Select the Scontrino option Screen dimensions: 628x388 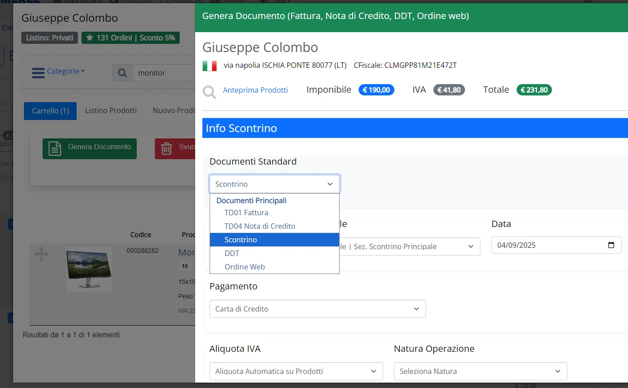click(x=274, y=240)
